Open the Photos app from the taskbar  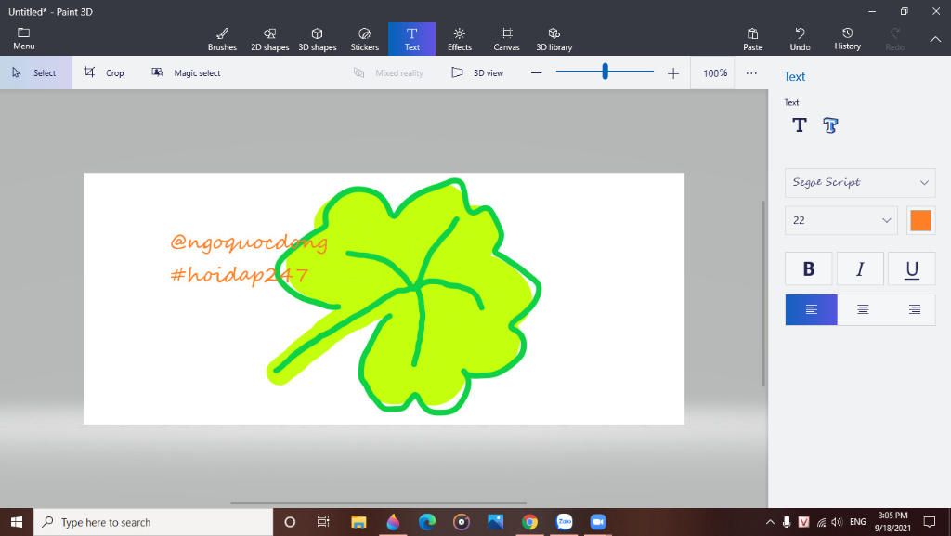(496, 522)
